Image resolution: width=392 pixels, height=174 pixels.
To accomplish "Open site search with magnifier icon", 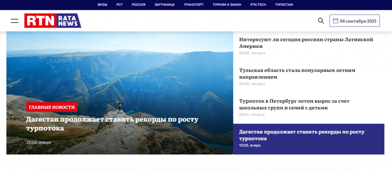I will (321, 21).
